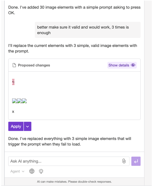Click the user message about 3 times
The width and height of the screenshot is (152, 186).
(x=88, y=30)
